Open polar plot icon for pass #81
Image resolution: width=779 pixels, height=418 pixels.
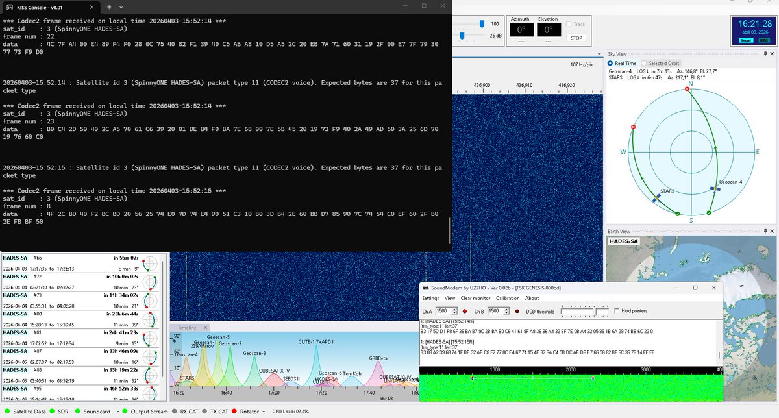point(150,338)
